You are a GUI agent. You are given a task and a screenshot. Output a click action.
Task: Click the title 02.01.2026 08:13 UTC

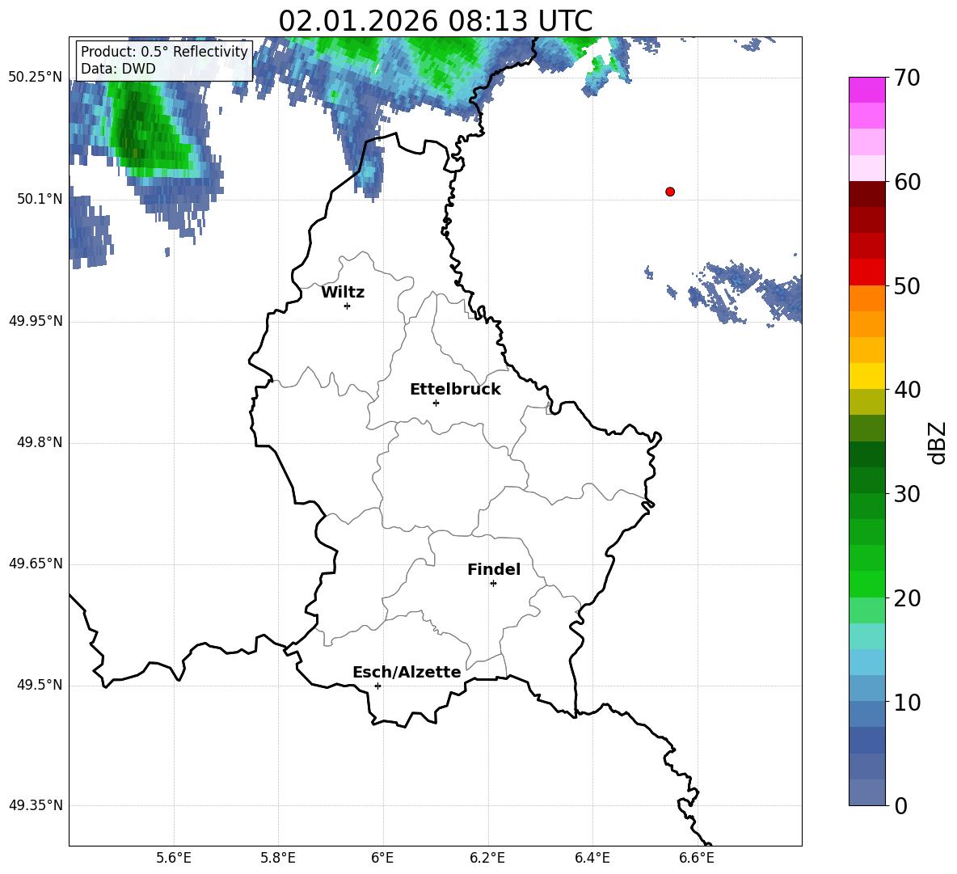[x=435, y=21]
